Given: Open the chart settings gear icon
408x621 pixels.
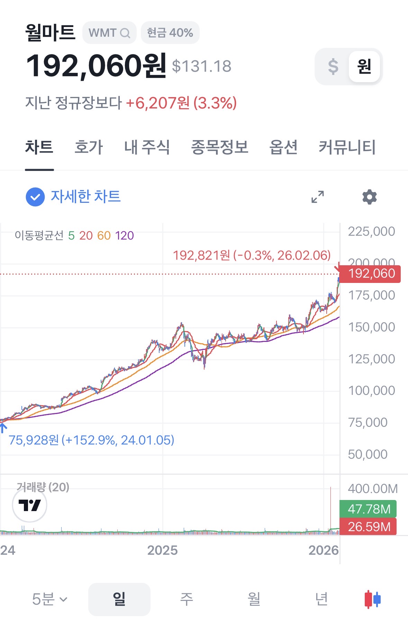Looking at the screenshot, I should click(369, 197).
